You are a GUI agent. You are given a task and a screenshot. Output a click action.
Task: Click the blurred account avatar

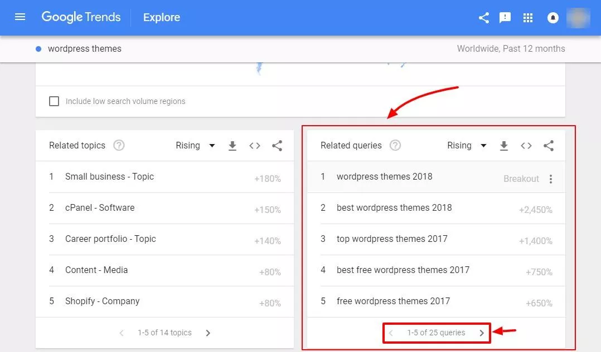[578, 18]
